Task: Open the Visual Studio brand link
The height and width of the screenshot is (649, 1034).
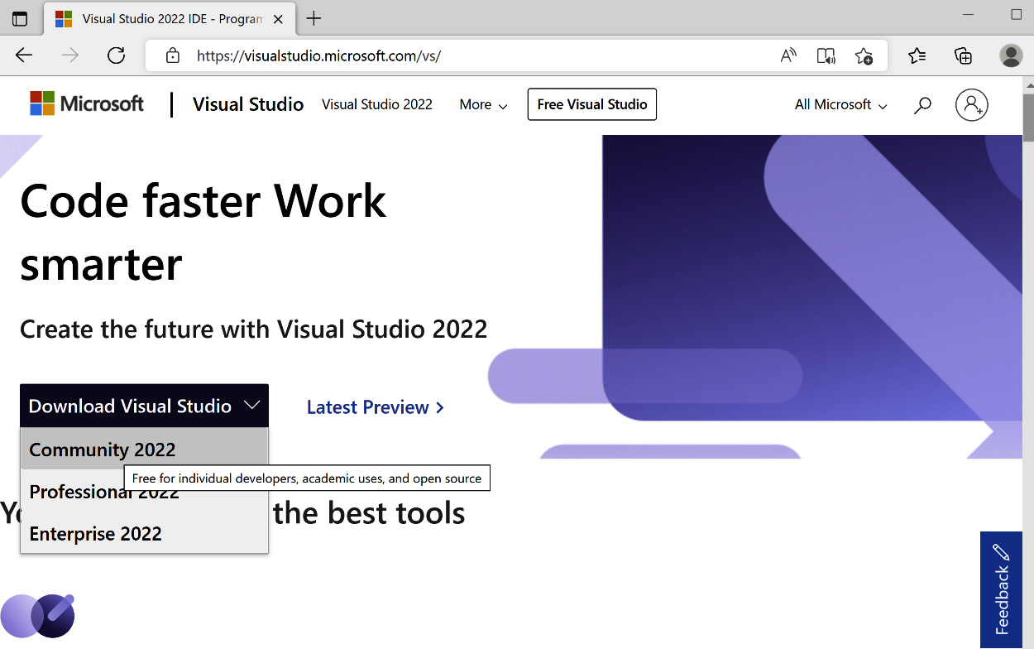Action: [x=248, y=104]
